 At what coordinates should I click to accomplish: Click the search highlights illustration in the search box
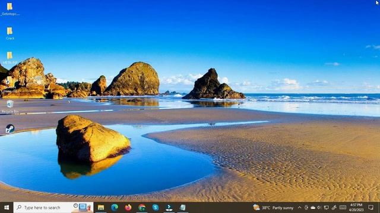83,208
